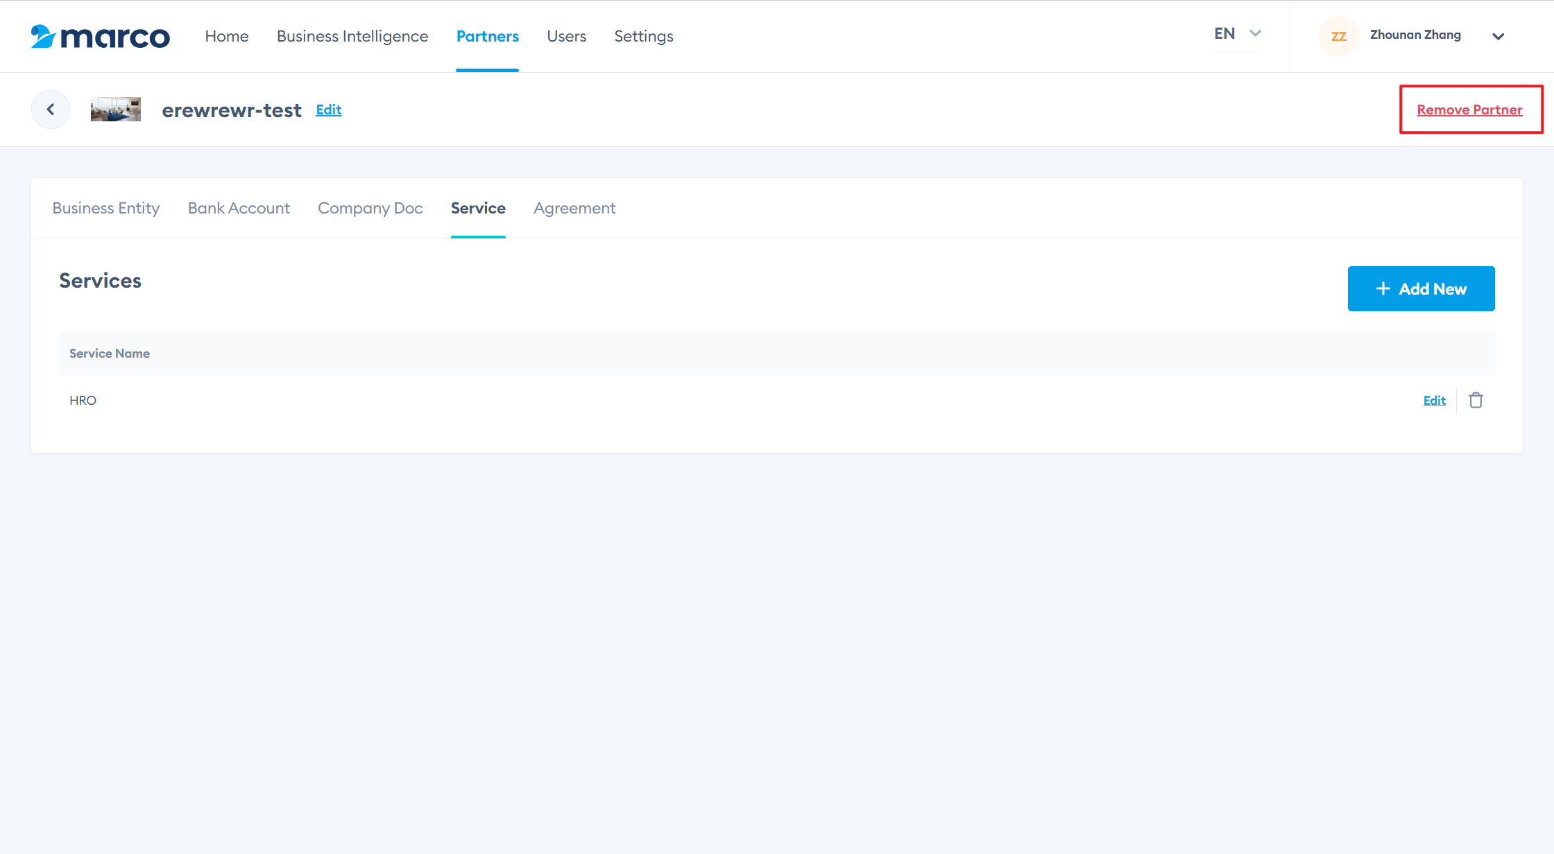This screenshot has height=854, width=1554.
Task: Select the Agreement tab
Action: tap(574, 208)
